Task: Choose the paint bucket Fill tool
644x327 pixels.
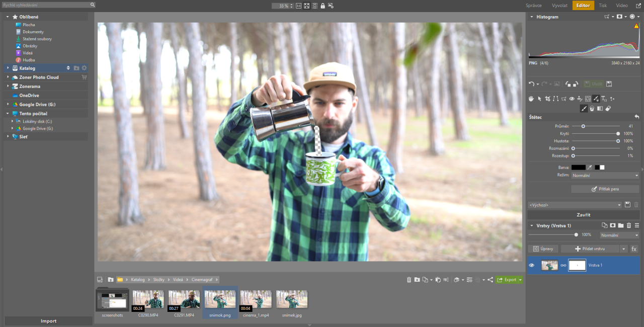Action: (592, 108)
